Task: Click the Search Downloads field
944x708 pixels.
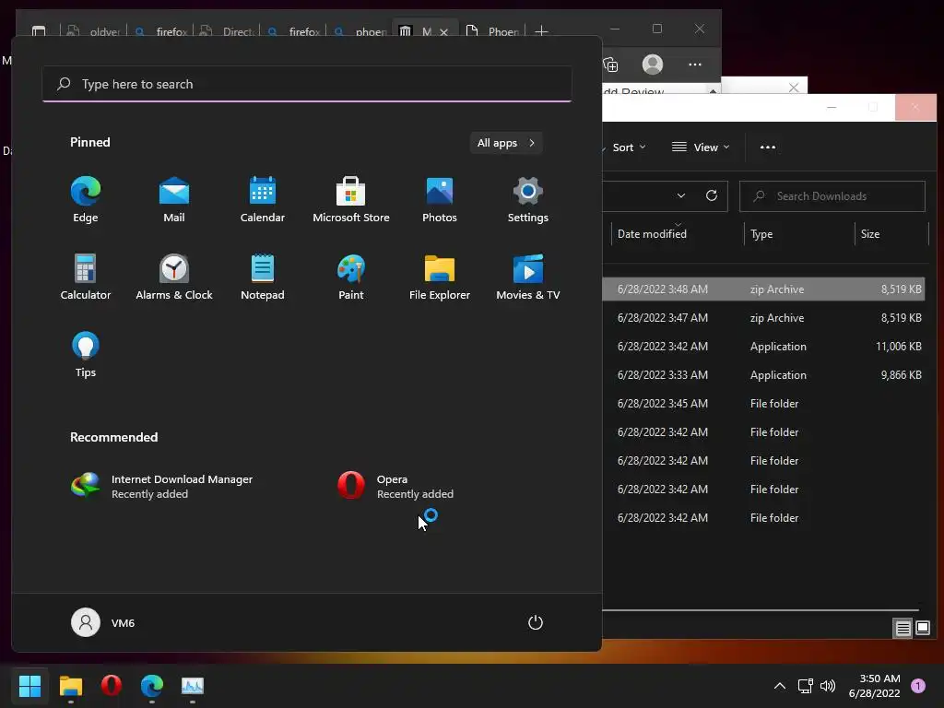Action: pyautogui.click(x=832, y=196)
